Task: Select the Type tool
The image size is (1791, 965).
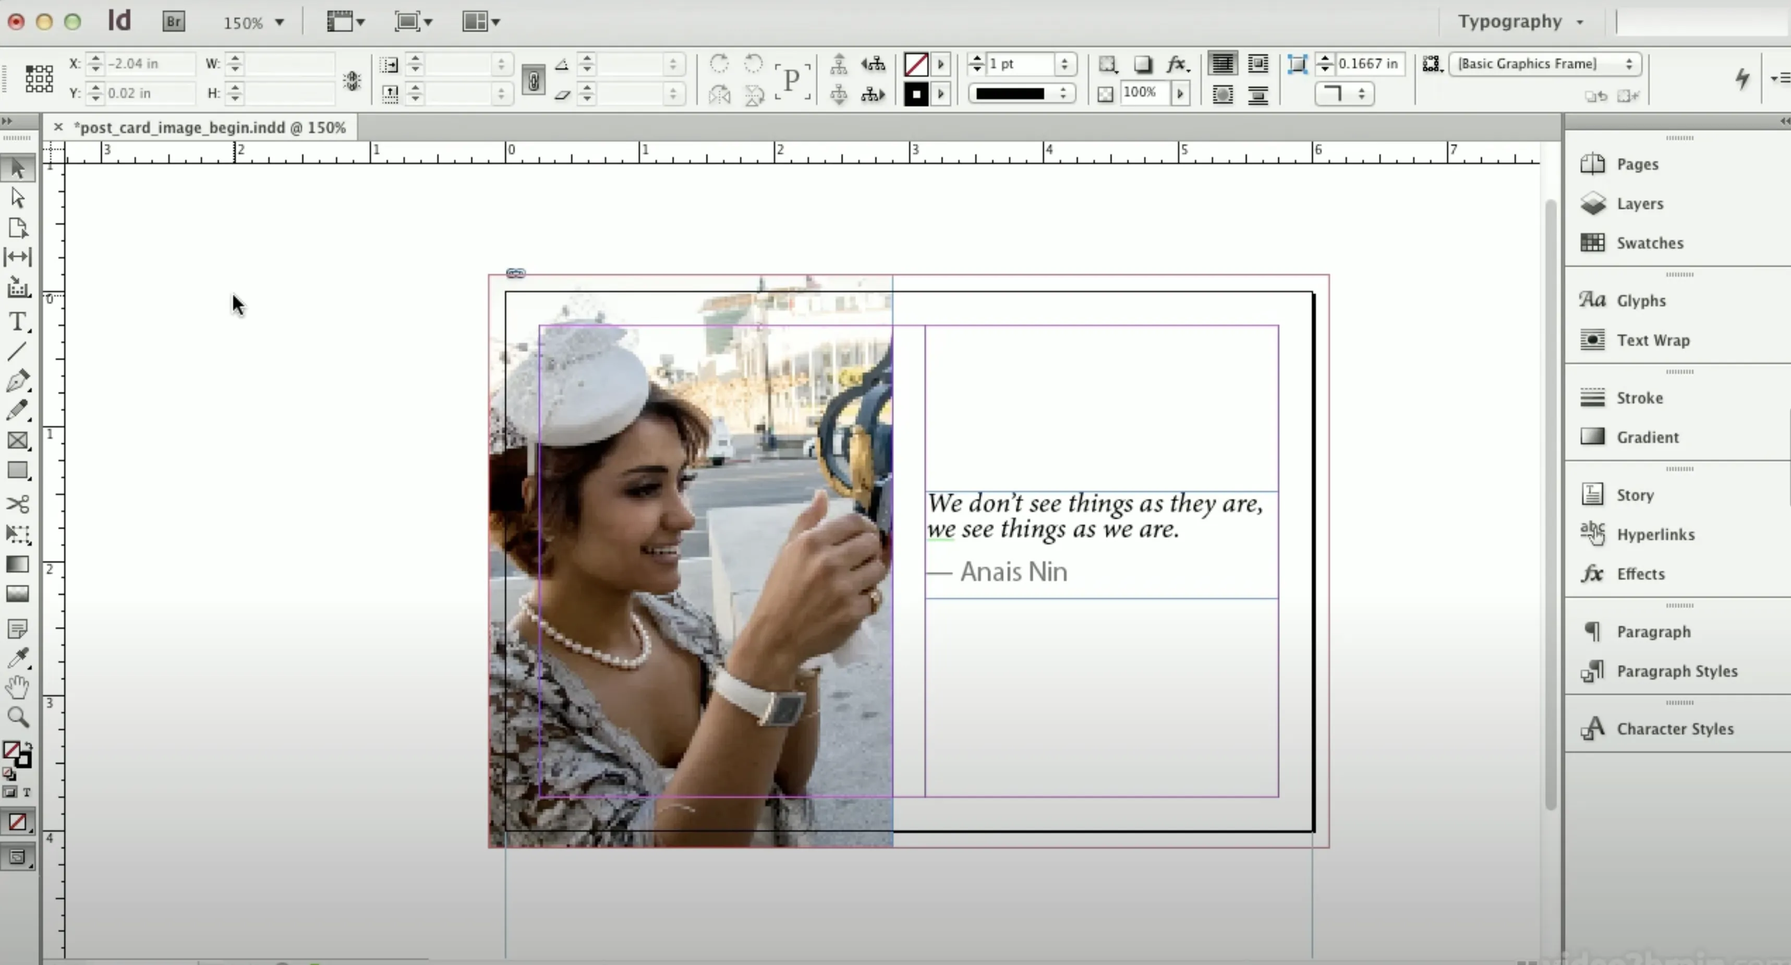Action: 17,322
